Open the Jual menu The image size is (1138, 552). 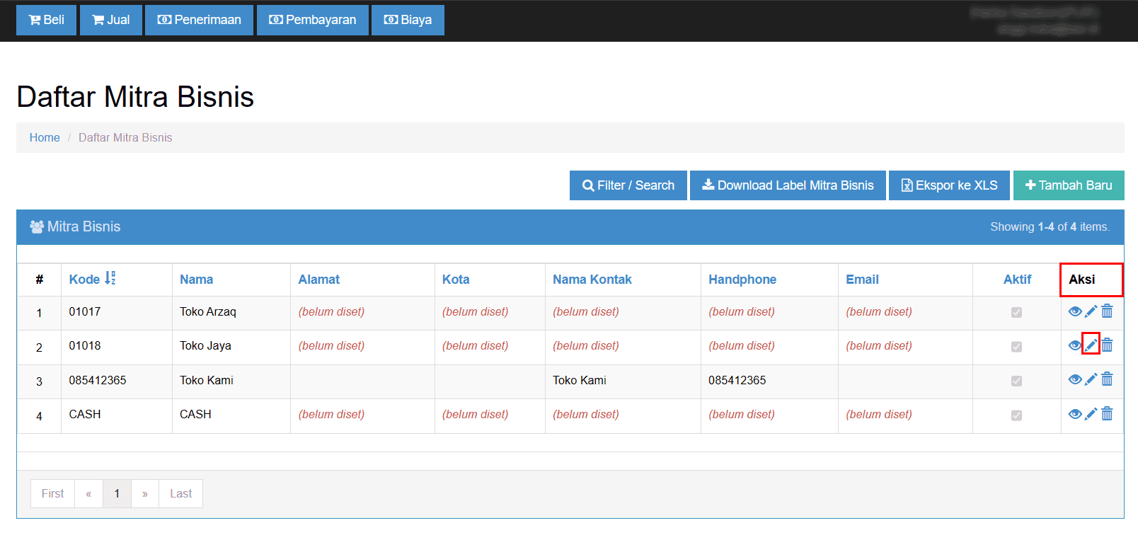pyautogui.click(x=111, y=20)
